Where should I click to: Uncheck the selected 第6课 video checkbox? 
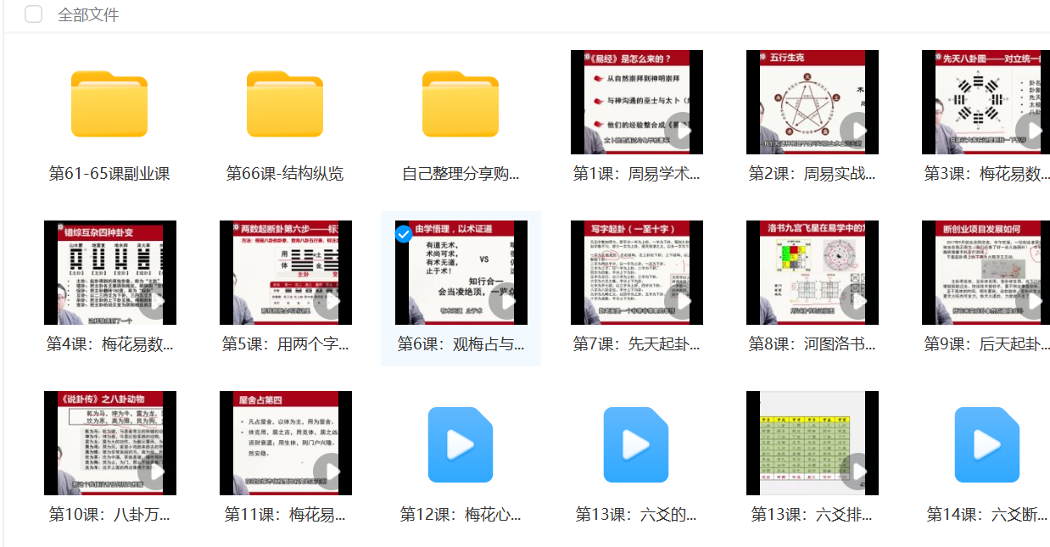[x=405, y=234]
